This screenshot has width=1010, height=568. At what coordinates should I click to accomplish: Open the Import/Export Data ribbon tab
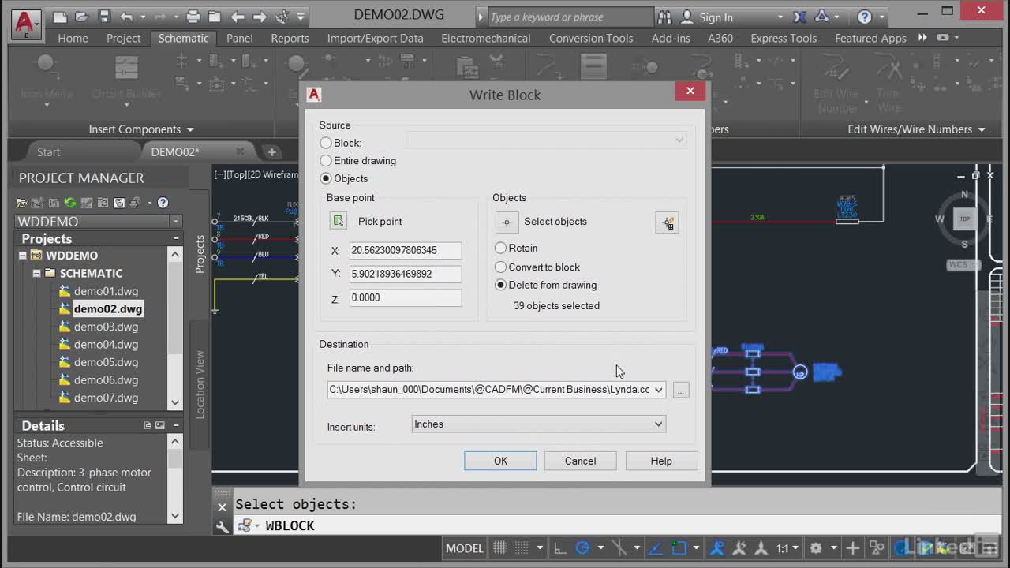tap(375, 38)
